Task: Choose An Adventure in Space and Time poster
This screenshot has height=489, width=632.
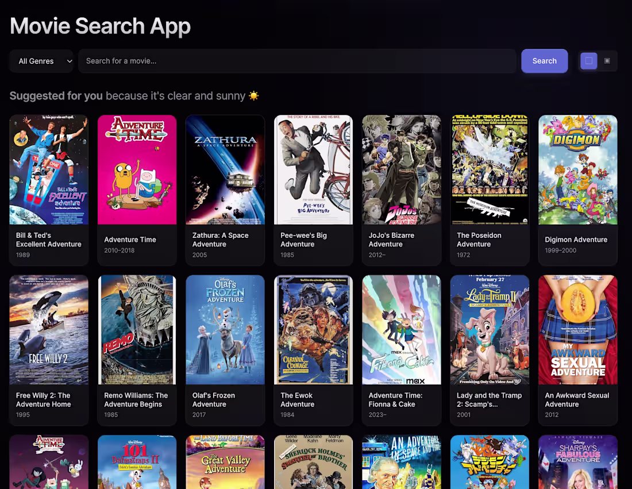Action: point(402,462)
